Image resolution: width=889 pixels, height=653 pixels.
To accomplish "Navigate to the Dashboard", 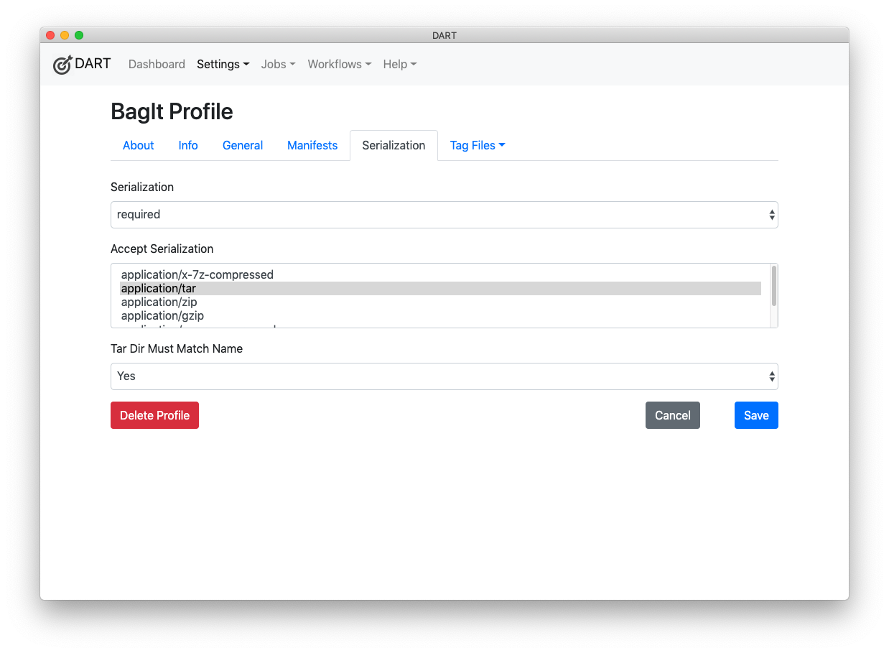I will coord(157,64).
